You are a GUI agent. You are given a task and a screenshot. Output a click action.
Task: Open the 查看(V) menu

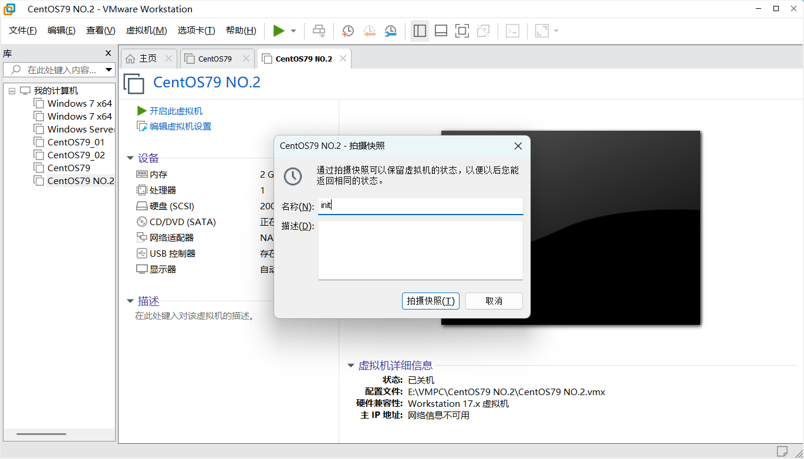101,30
